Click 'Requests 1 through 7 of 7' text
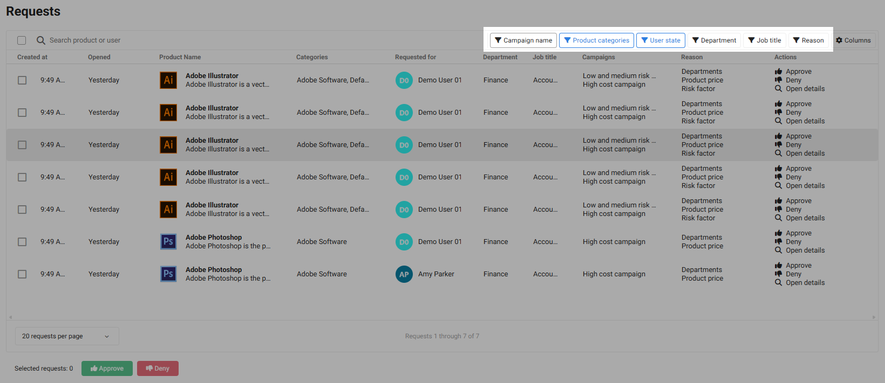 coord(442,336)
